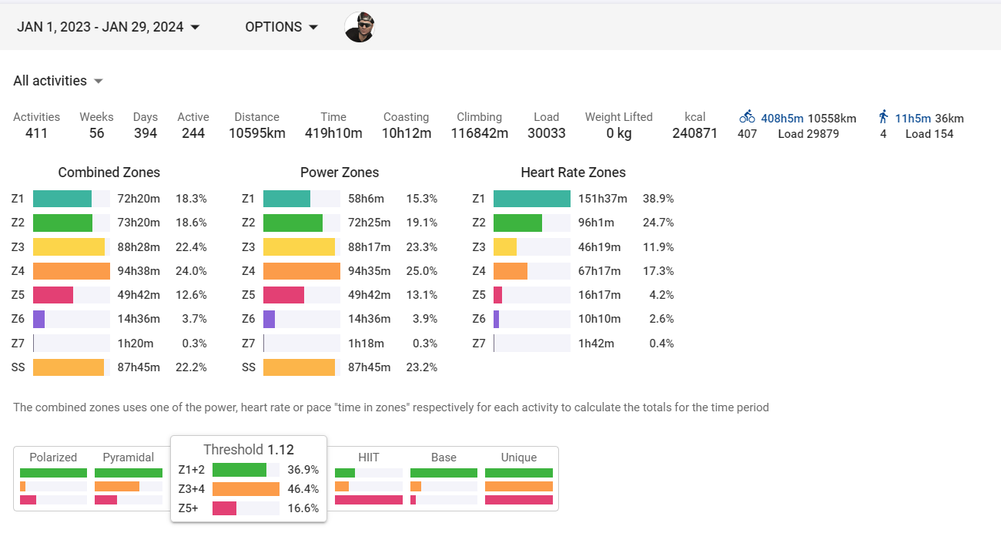
Task: Open the 408h5m cycling time link
Action: click(x=782, y=119)
